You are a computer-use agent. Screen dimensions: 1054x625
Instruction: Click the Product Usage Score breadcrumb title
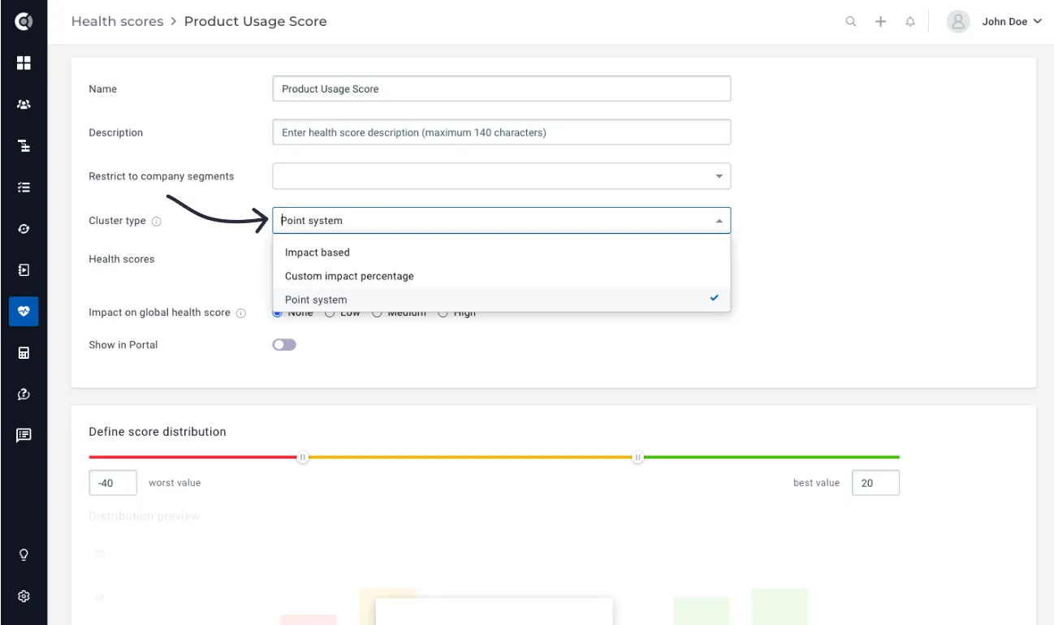pyautogui.click(x=256, y=21)
